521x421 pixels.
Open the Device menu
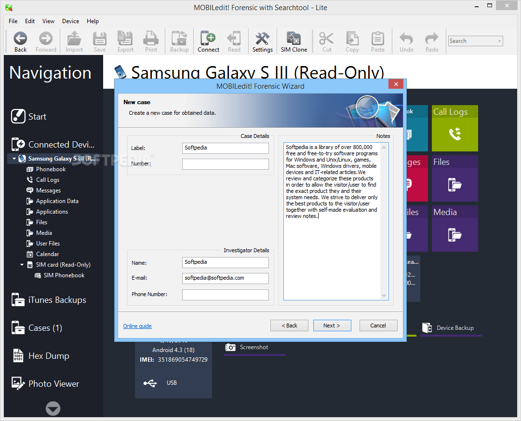click(70, 21)
